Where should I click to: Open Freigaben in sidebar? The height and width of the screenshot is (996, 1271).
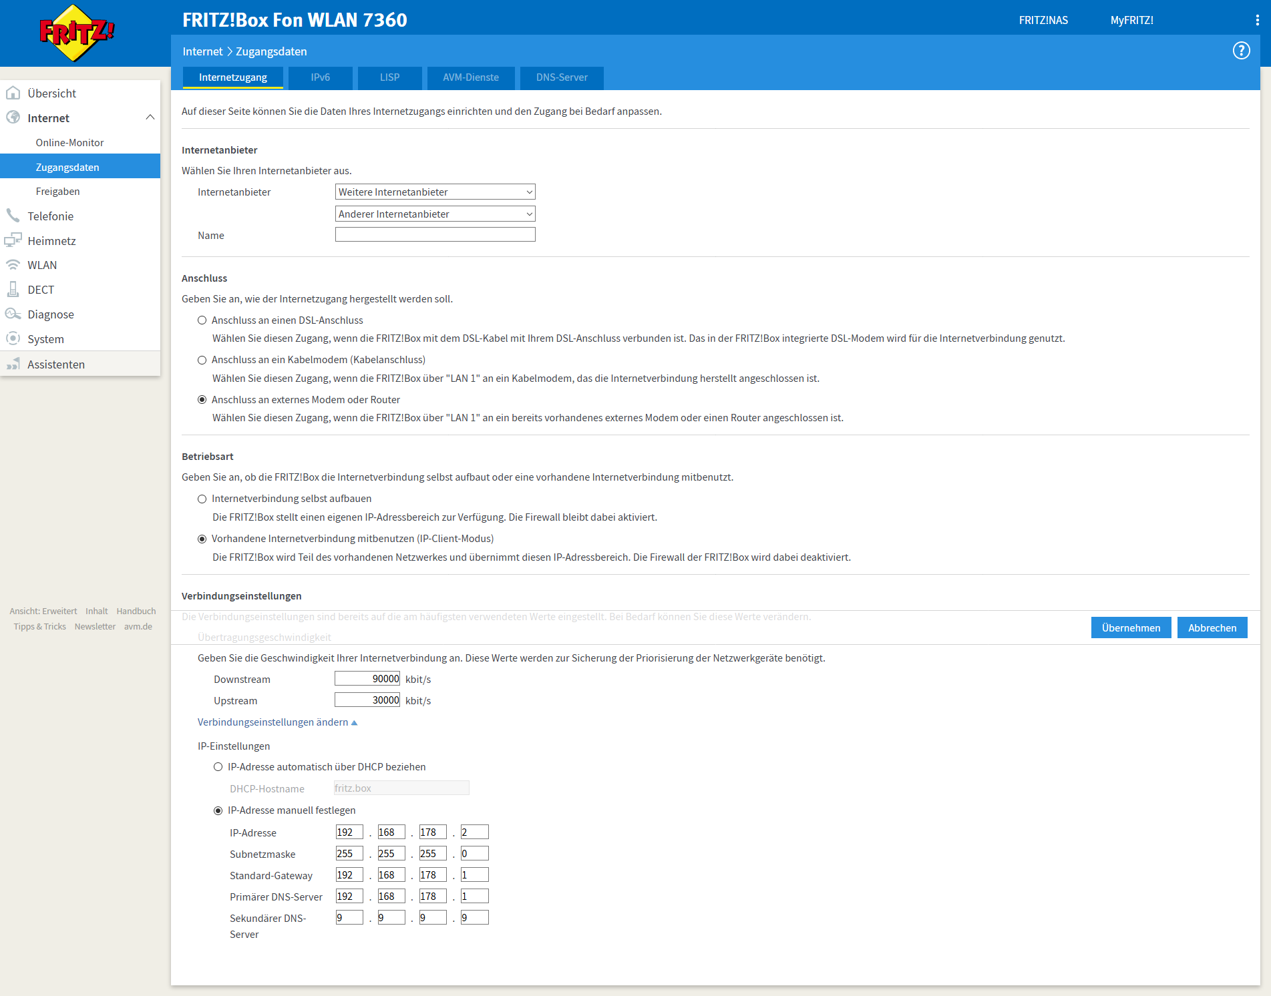pyautogui.click(x=80, y=192)
